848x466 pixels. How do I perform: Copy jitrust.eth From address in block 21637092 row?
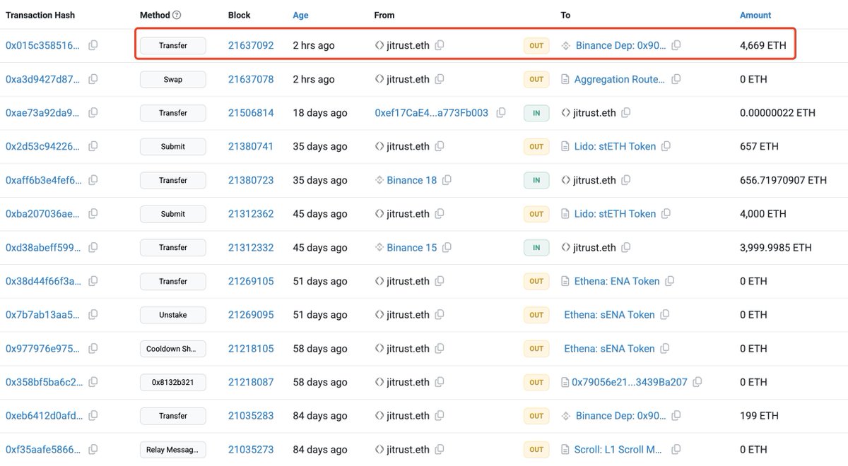(440, 45)
